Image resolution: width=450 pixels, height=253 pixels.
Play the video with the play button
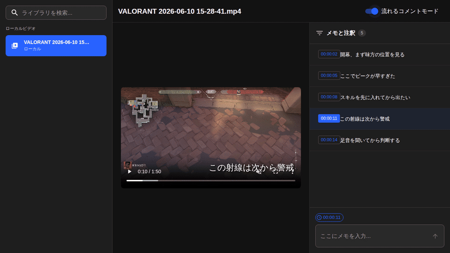click(129, 171)
